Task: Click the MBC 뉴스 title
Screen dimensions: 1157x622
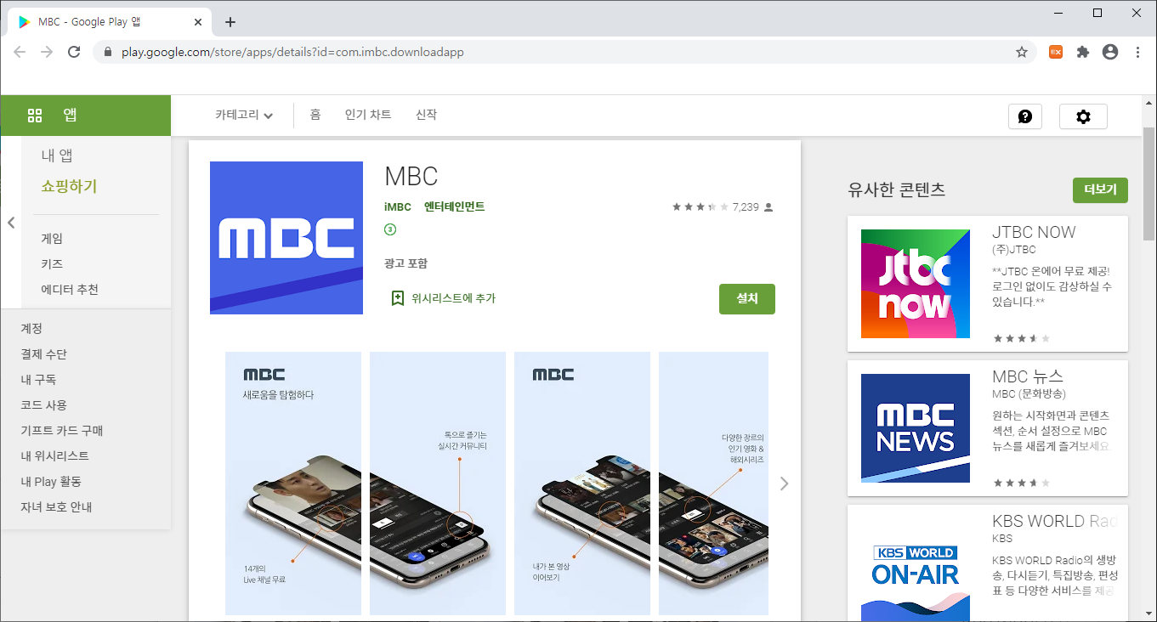Action: click(x=1028, y=376)
